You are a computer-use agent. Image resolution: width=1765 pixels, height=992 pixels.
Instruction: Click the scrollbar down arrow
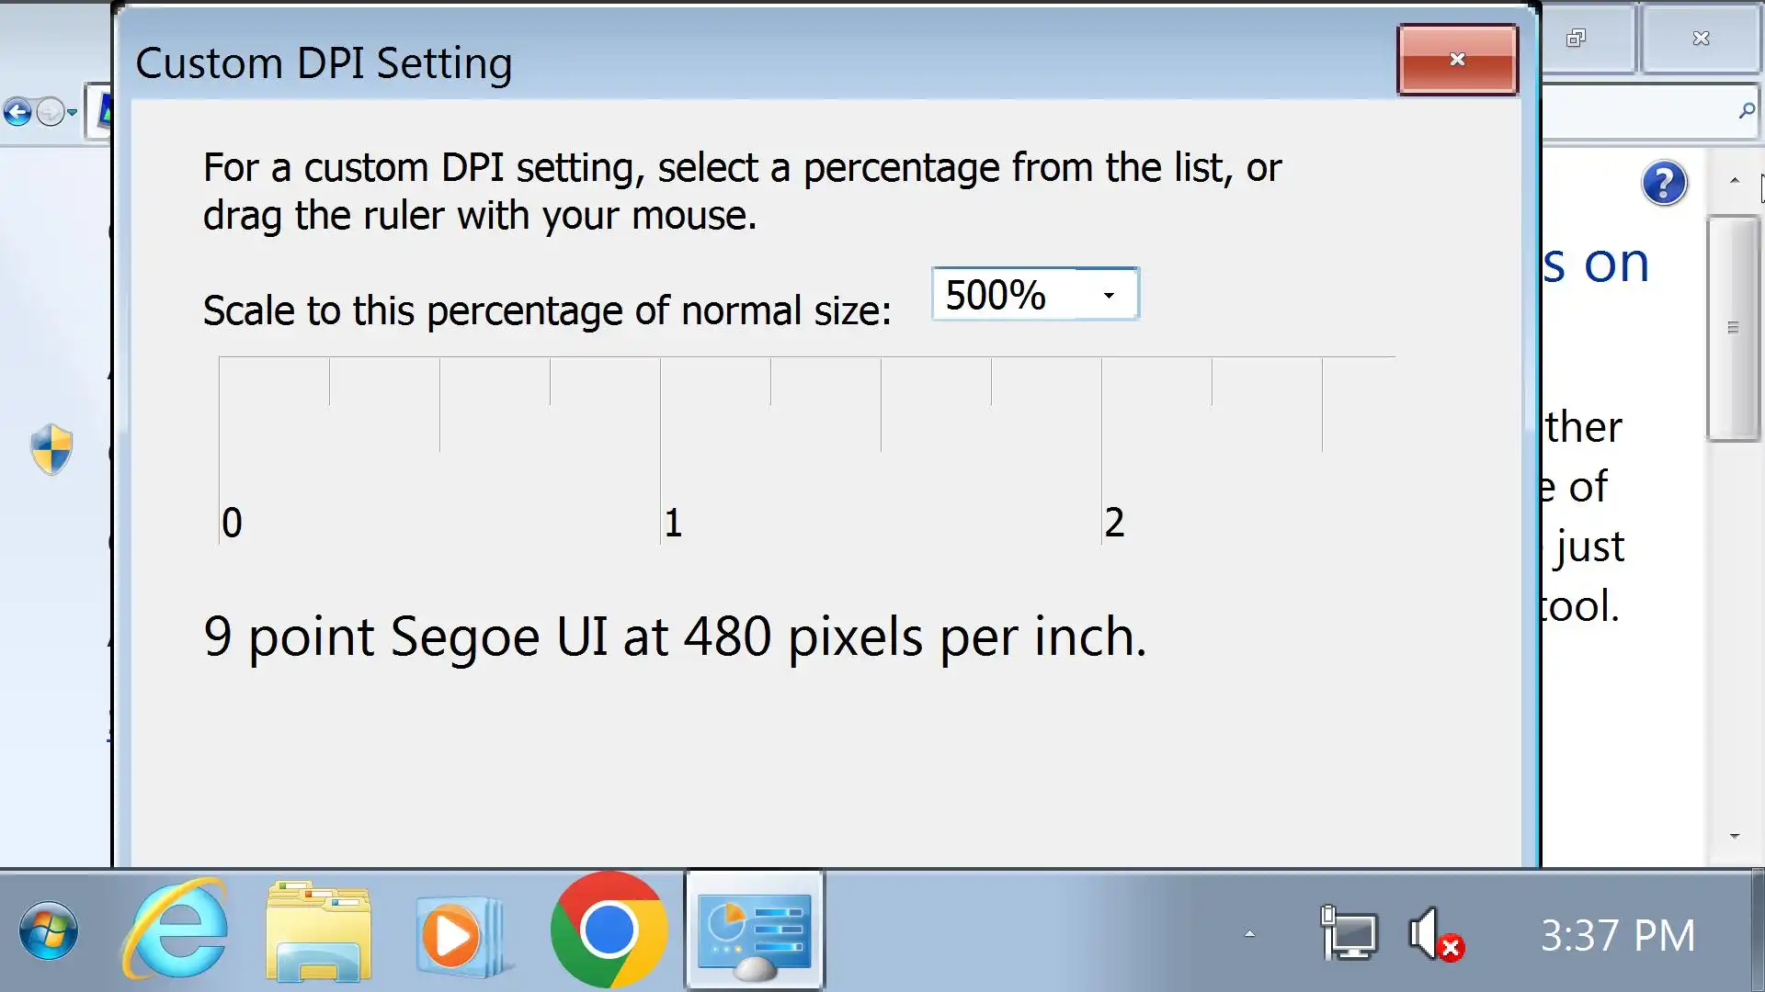pyautogui.click(x=1735, y=836)
